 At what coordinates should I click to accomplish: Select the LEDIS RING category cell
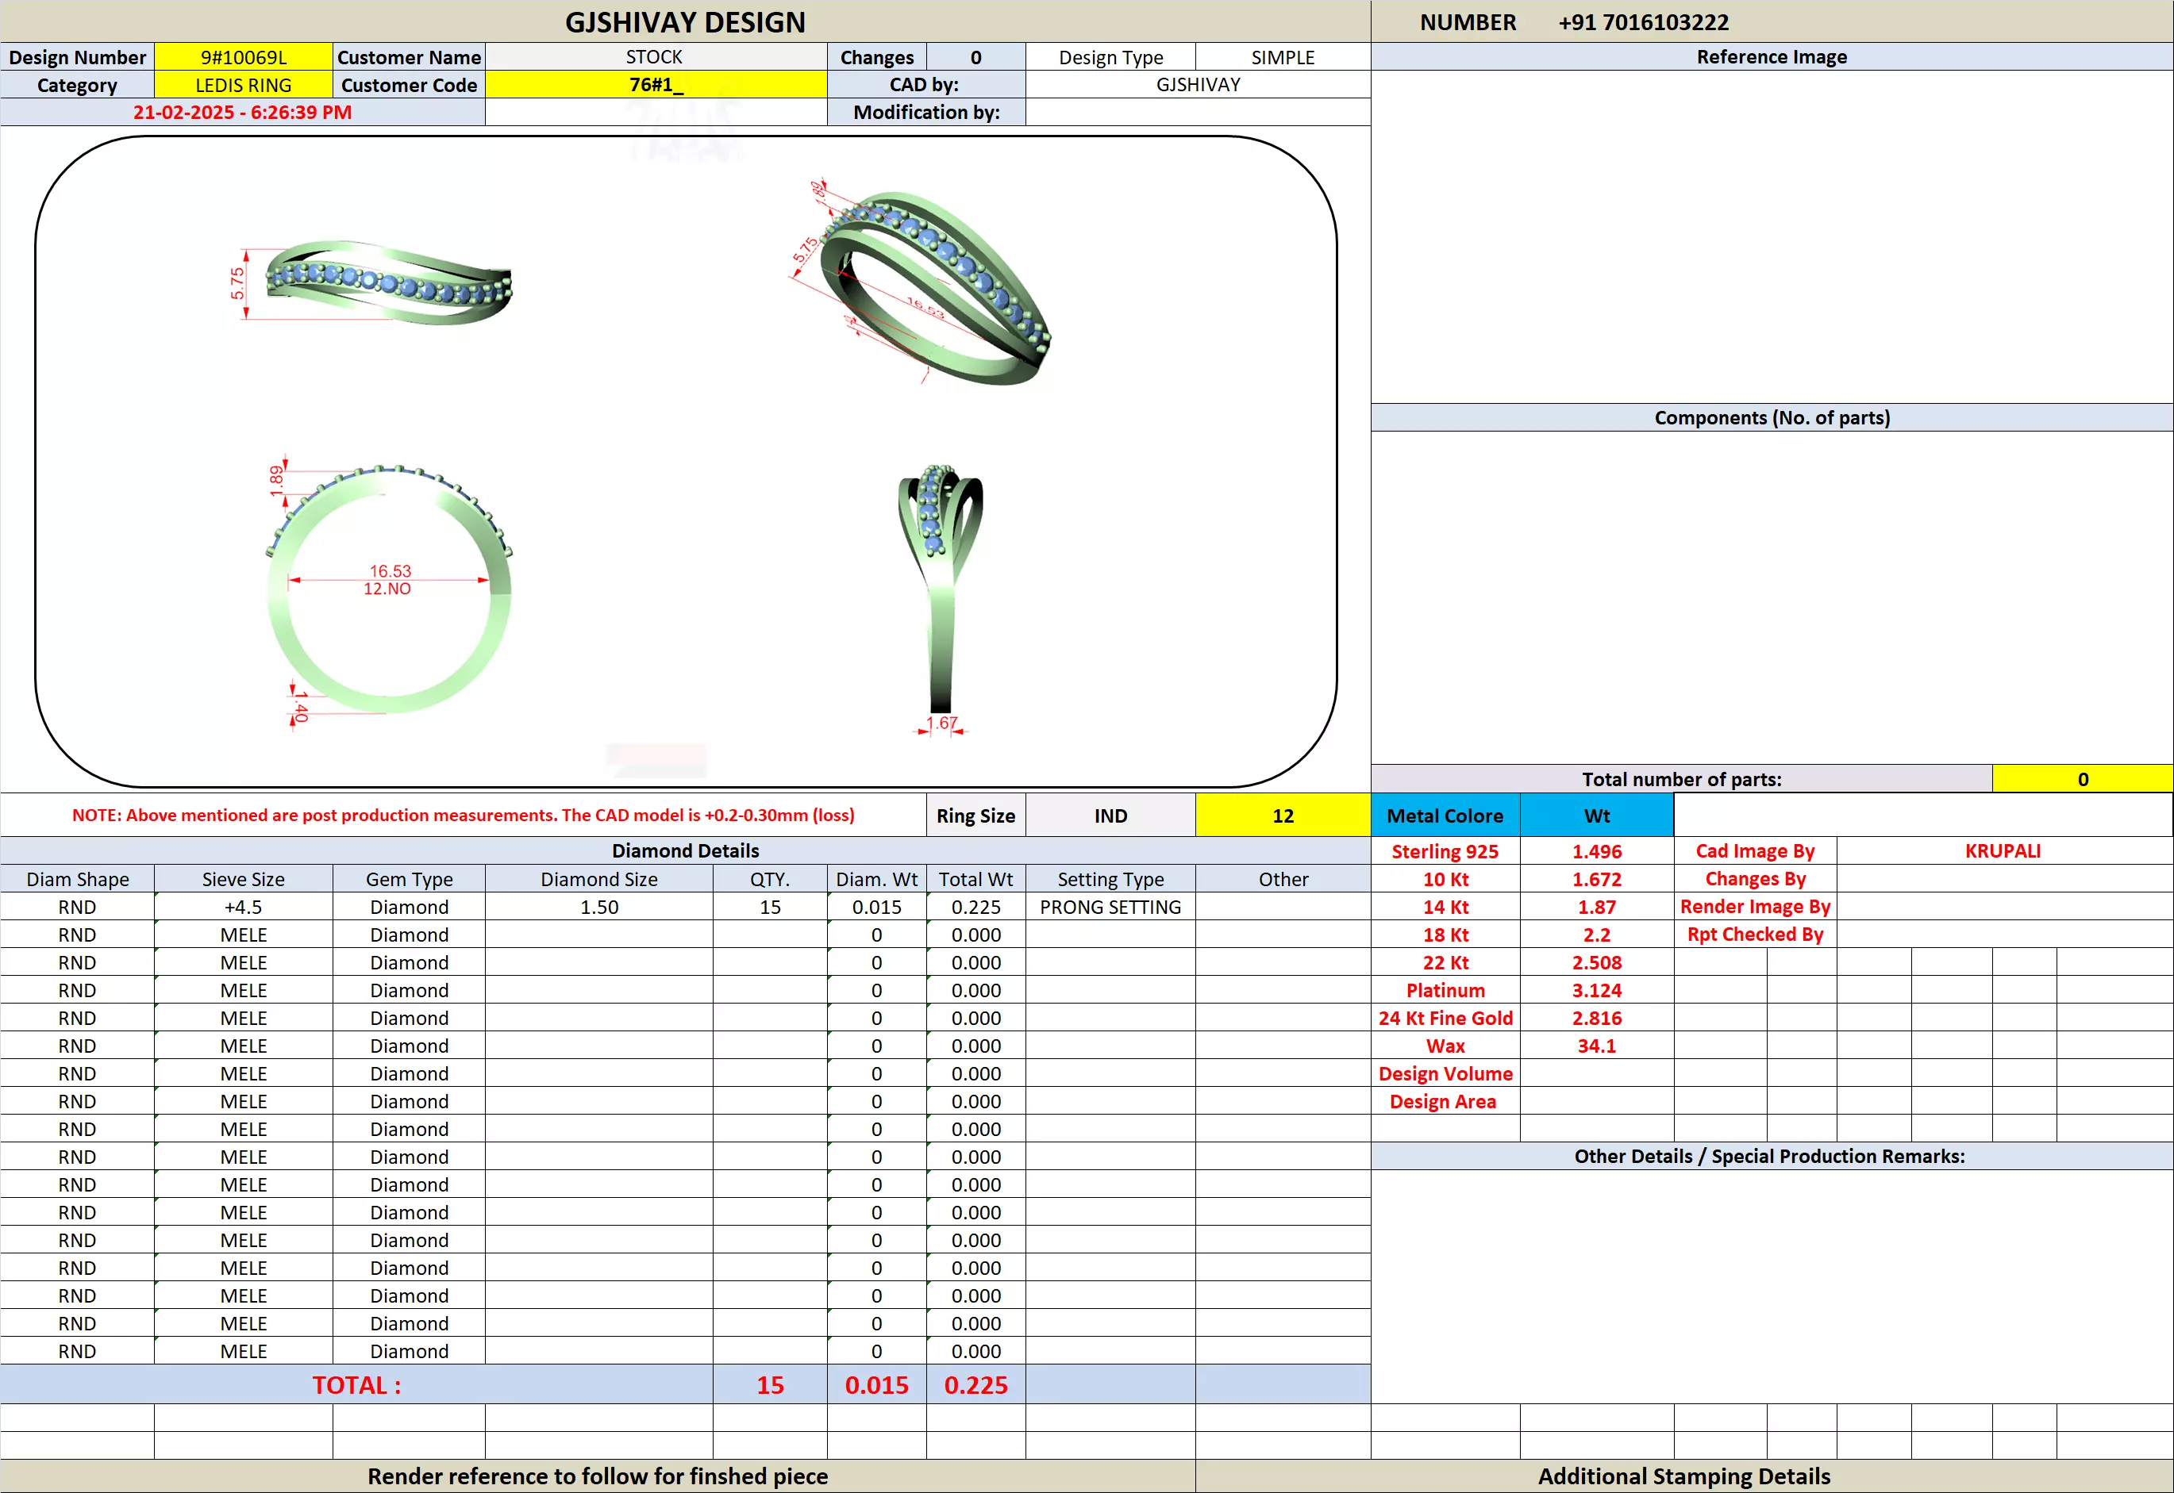click(x=244, y=85)
